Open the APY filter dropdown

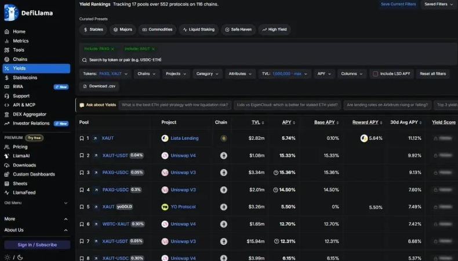click(324, 74)
